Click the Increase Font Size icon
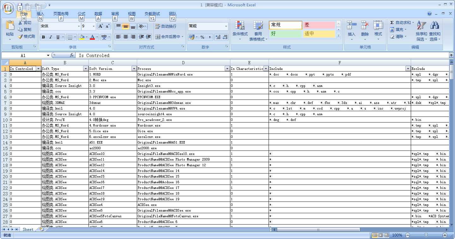Viewport: 455px width, 239px height. tap(101, 26)
